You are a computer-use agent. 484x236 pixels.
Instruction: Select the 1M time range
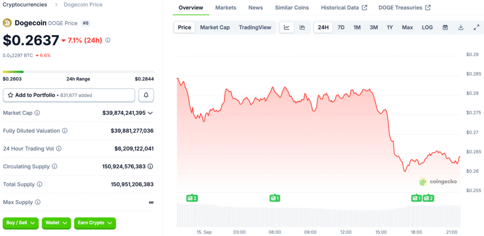point(357,27)
